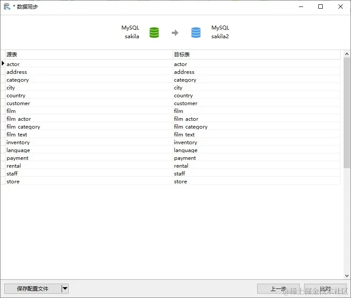351x298 pixels.
Task: Select source table store
Action: [89, 181]
